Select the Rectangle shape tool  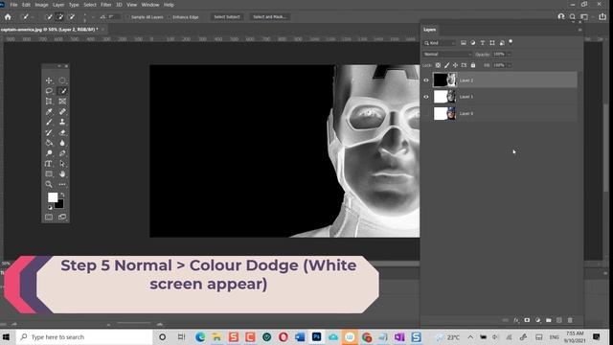[49, 174]
